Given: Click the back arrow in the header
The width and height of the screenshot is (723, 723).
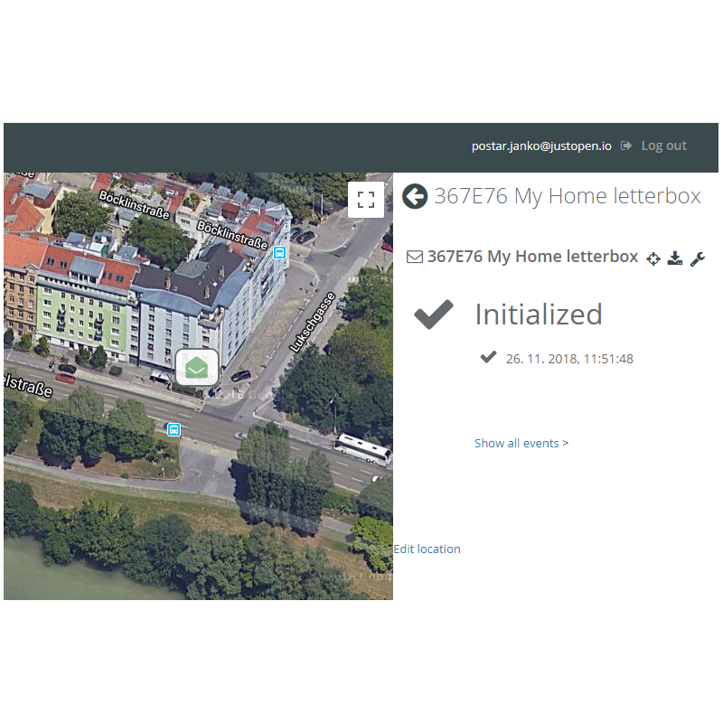Looking at the screenshot, I should pyautogui.click(x=414, y=196).
